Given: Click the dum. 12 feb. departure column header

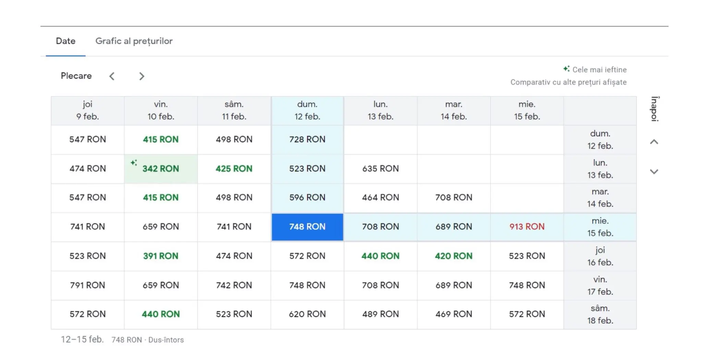Looking at the screenshot, I should tap(307, 110).
